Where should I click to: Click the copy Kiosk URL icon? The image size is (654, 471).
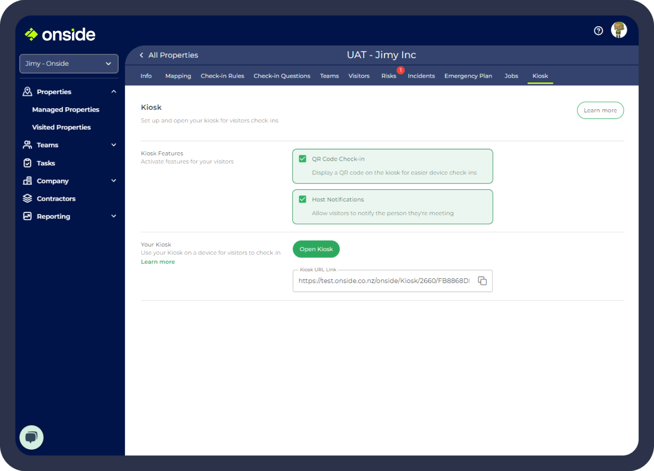tap(482, 281)
